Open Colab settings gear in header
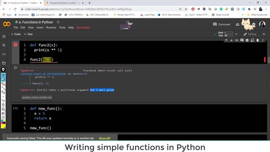Screen dimensions: 270x152 254,24
